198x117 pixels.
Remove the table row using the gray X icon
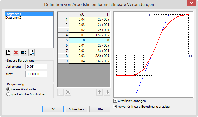[x=68, y=92]
